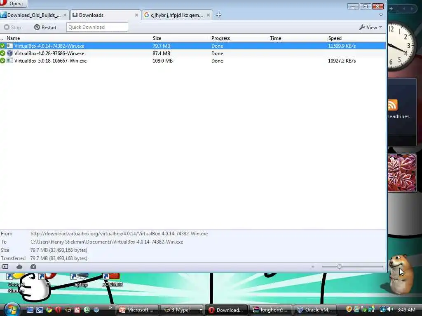Click the RSS feed headlines gadget icon

click(392, 105)
